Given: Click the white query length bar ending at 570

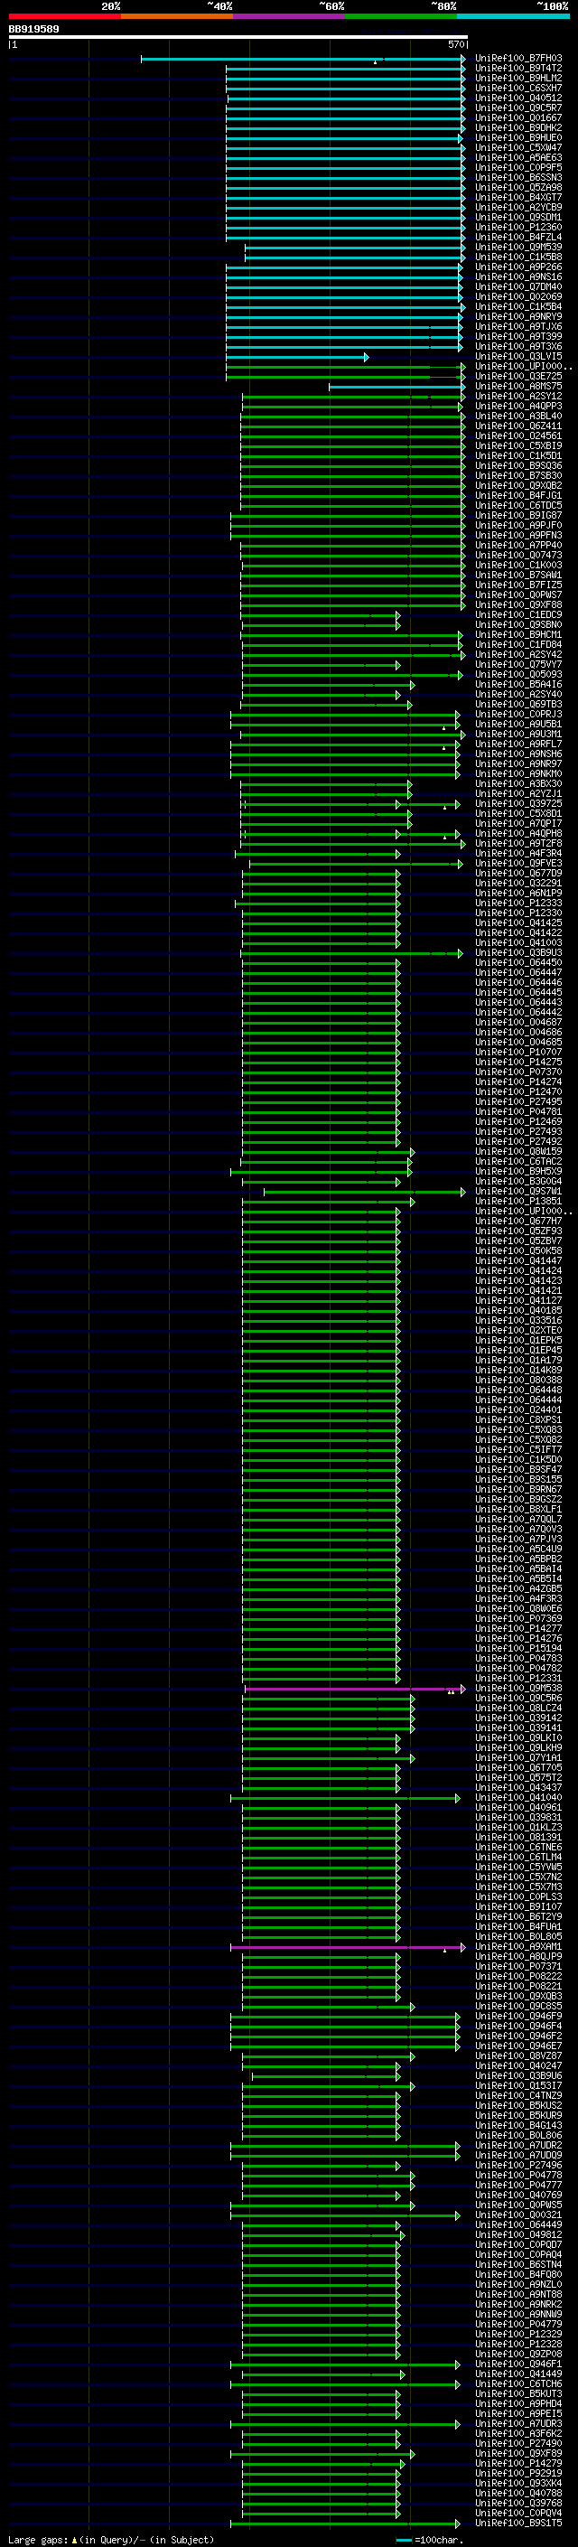Looking at the screenshot, I should (x=238, y=36).
